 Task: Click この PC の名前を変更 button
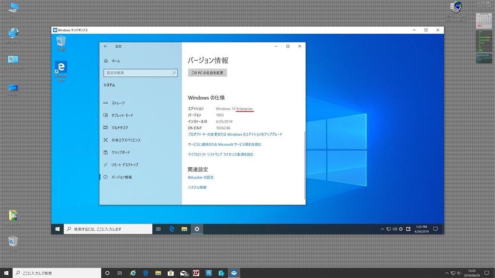[x=207, y=73]
